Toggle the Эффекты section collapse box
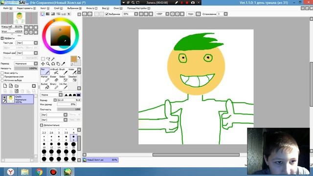 click(2, 38)
